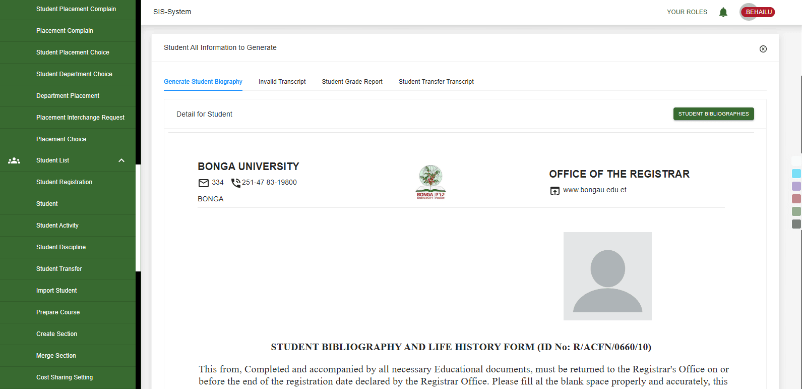The width and height of the screenshot is (802, 389).
Task: Open YOUR ROLES
Action: coord(687,12)
